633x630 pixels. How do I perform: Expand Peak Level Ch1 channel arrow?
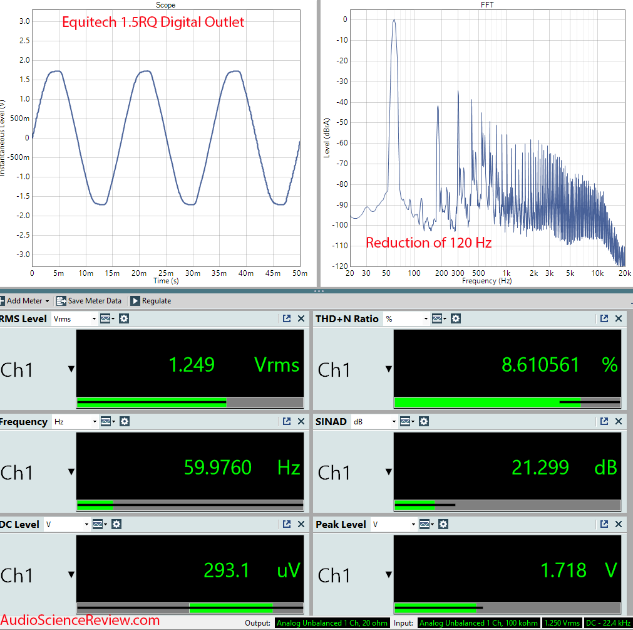tap(389, 574)
